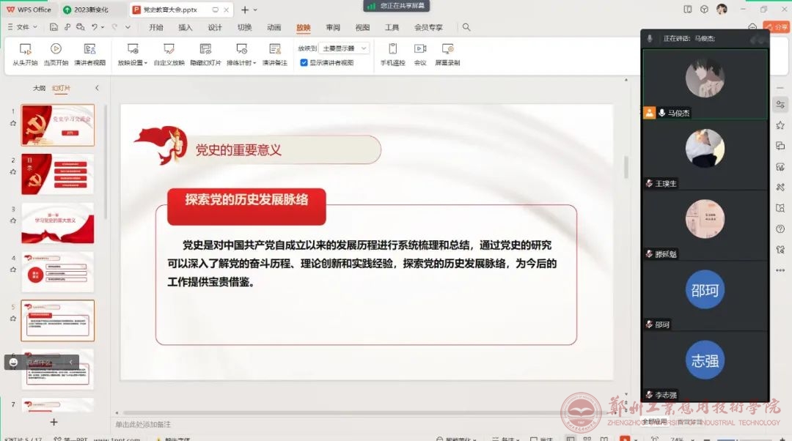792x441 pixels.
Task: Select slide 3 thumbnail in panel
Action: click(58, 223)
